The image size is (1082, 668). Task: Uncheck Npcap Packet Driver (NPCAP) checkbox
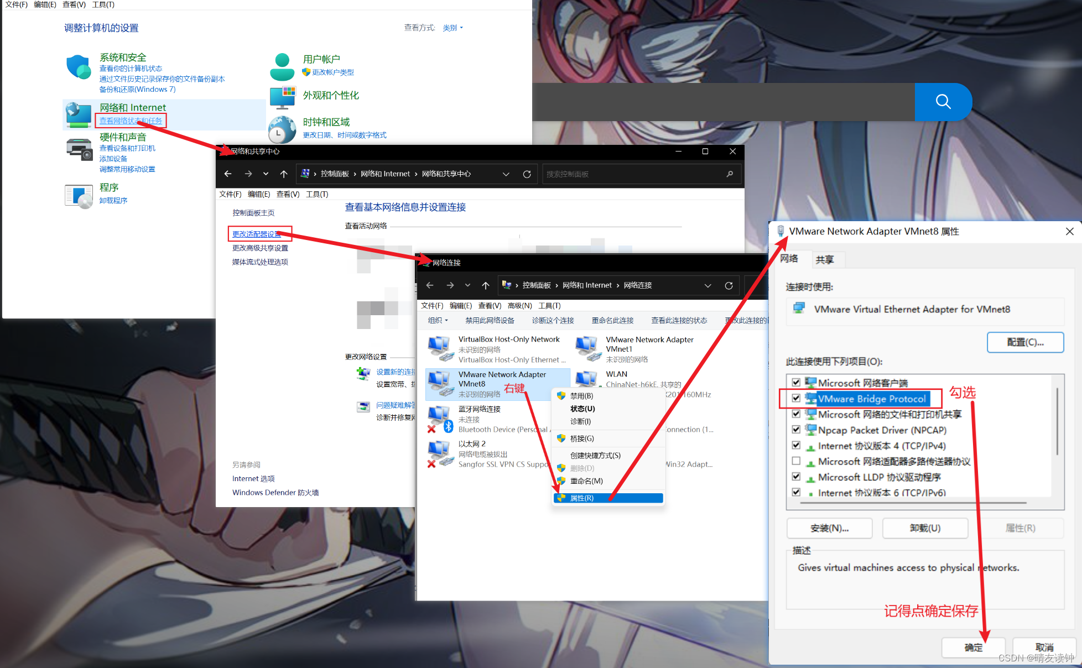point(796,430)
